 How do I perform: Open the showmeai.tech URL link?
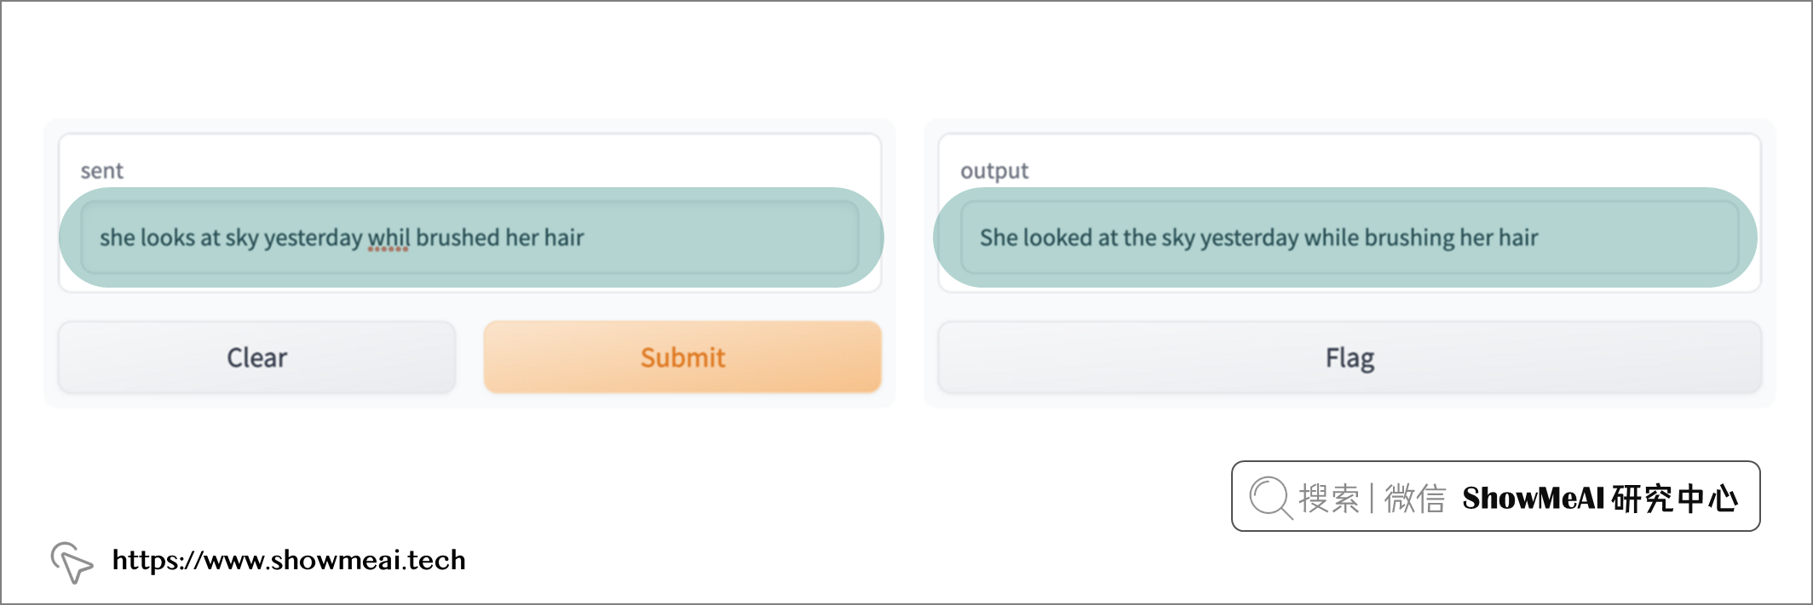tap(289, 560)
